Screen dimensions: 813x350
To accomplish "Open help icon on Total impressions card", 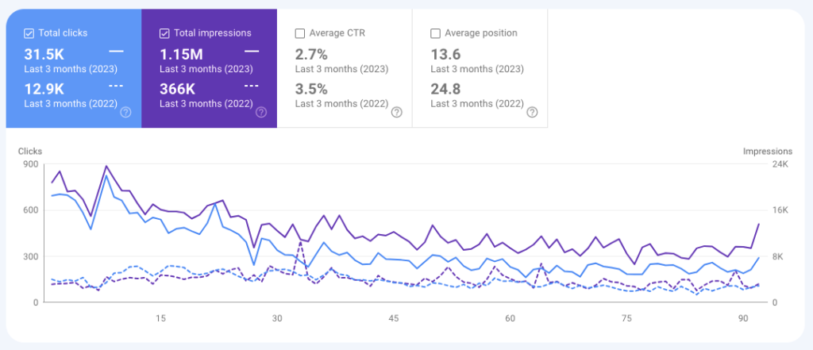I will tap(261, 113).
